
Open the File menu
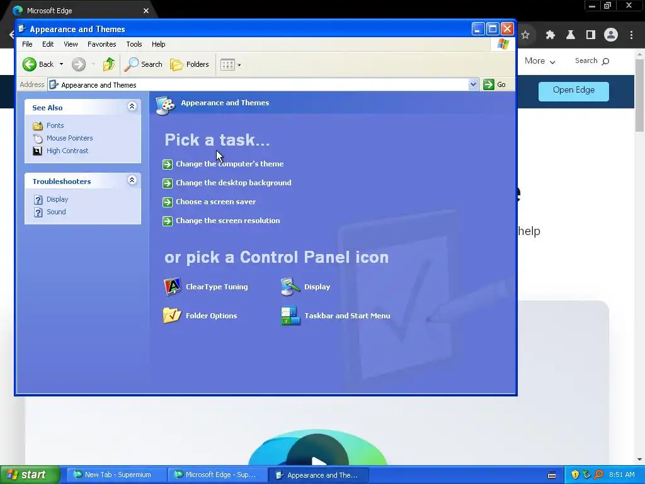(27, 44)
